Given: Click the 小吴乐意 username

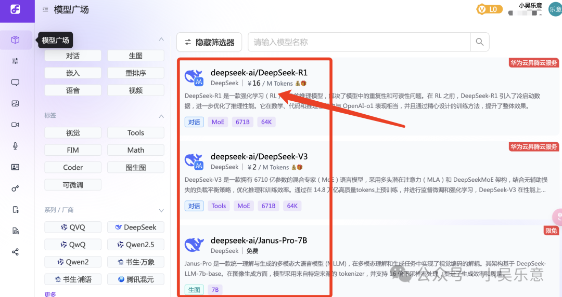Looking at the screenshot, I should pyautogui.click(x=530, y=5).
